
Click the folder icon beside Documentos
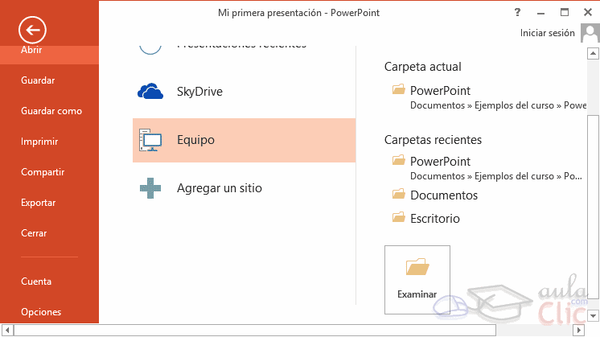(398, 195)
